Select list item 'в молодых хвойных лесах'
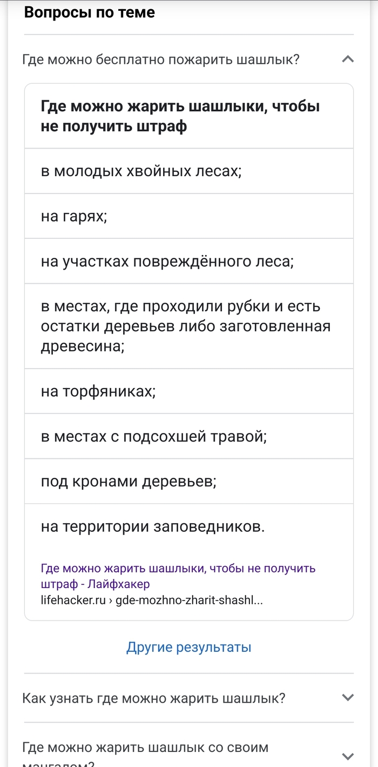Image resolution: width=378 pixels, height=767 pixels. coord(141,171)
